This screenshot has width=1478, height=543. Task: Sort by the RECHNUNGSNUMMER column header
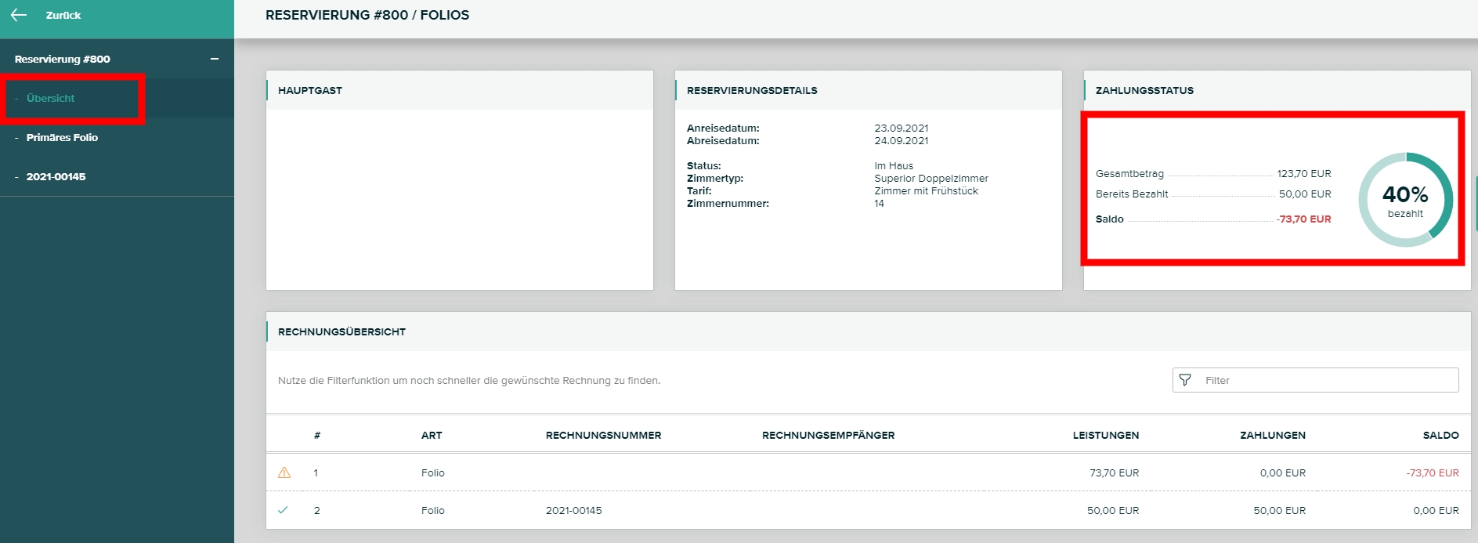603,435
